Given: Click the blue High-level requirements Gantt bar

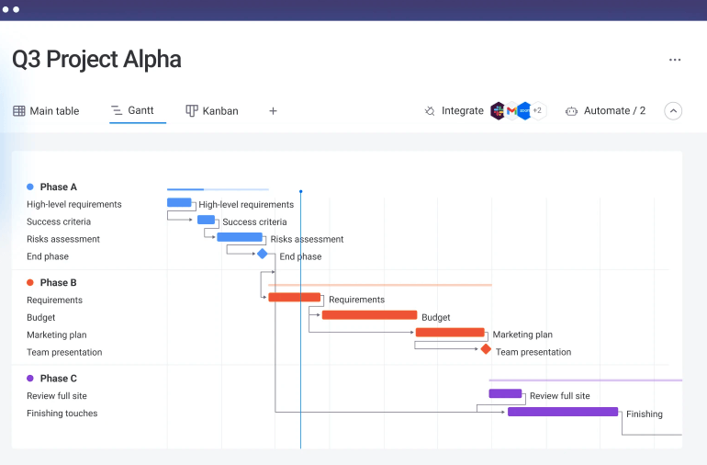Looking at the screenshot, I should tap(179, 202).
